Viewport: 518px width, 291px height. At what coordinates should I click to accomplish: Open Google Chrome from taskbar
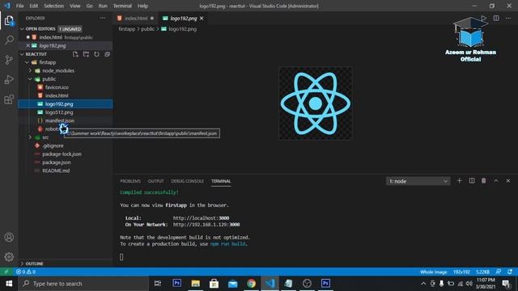251,284
